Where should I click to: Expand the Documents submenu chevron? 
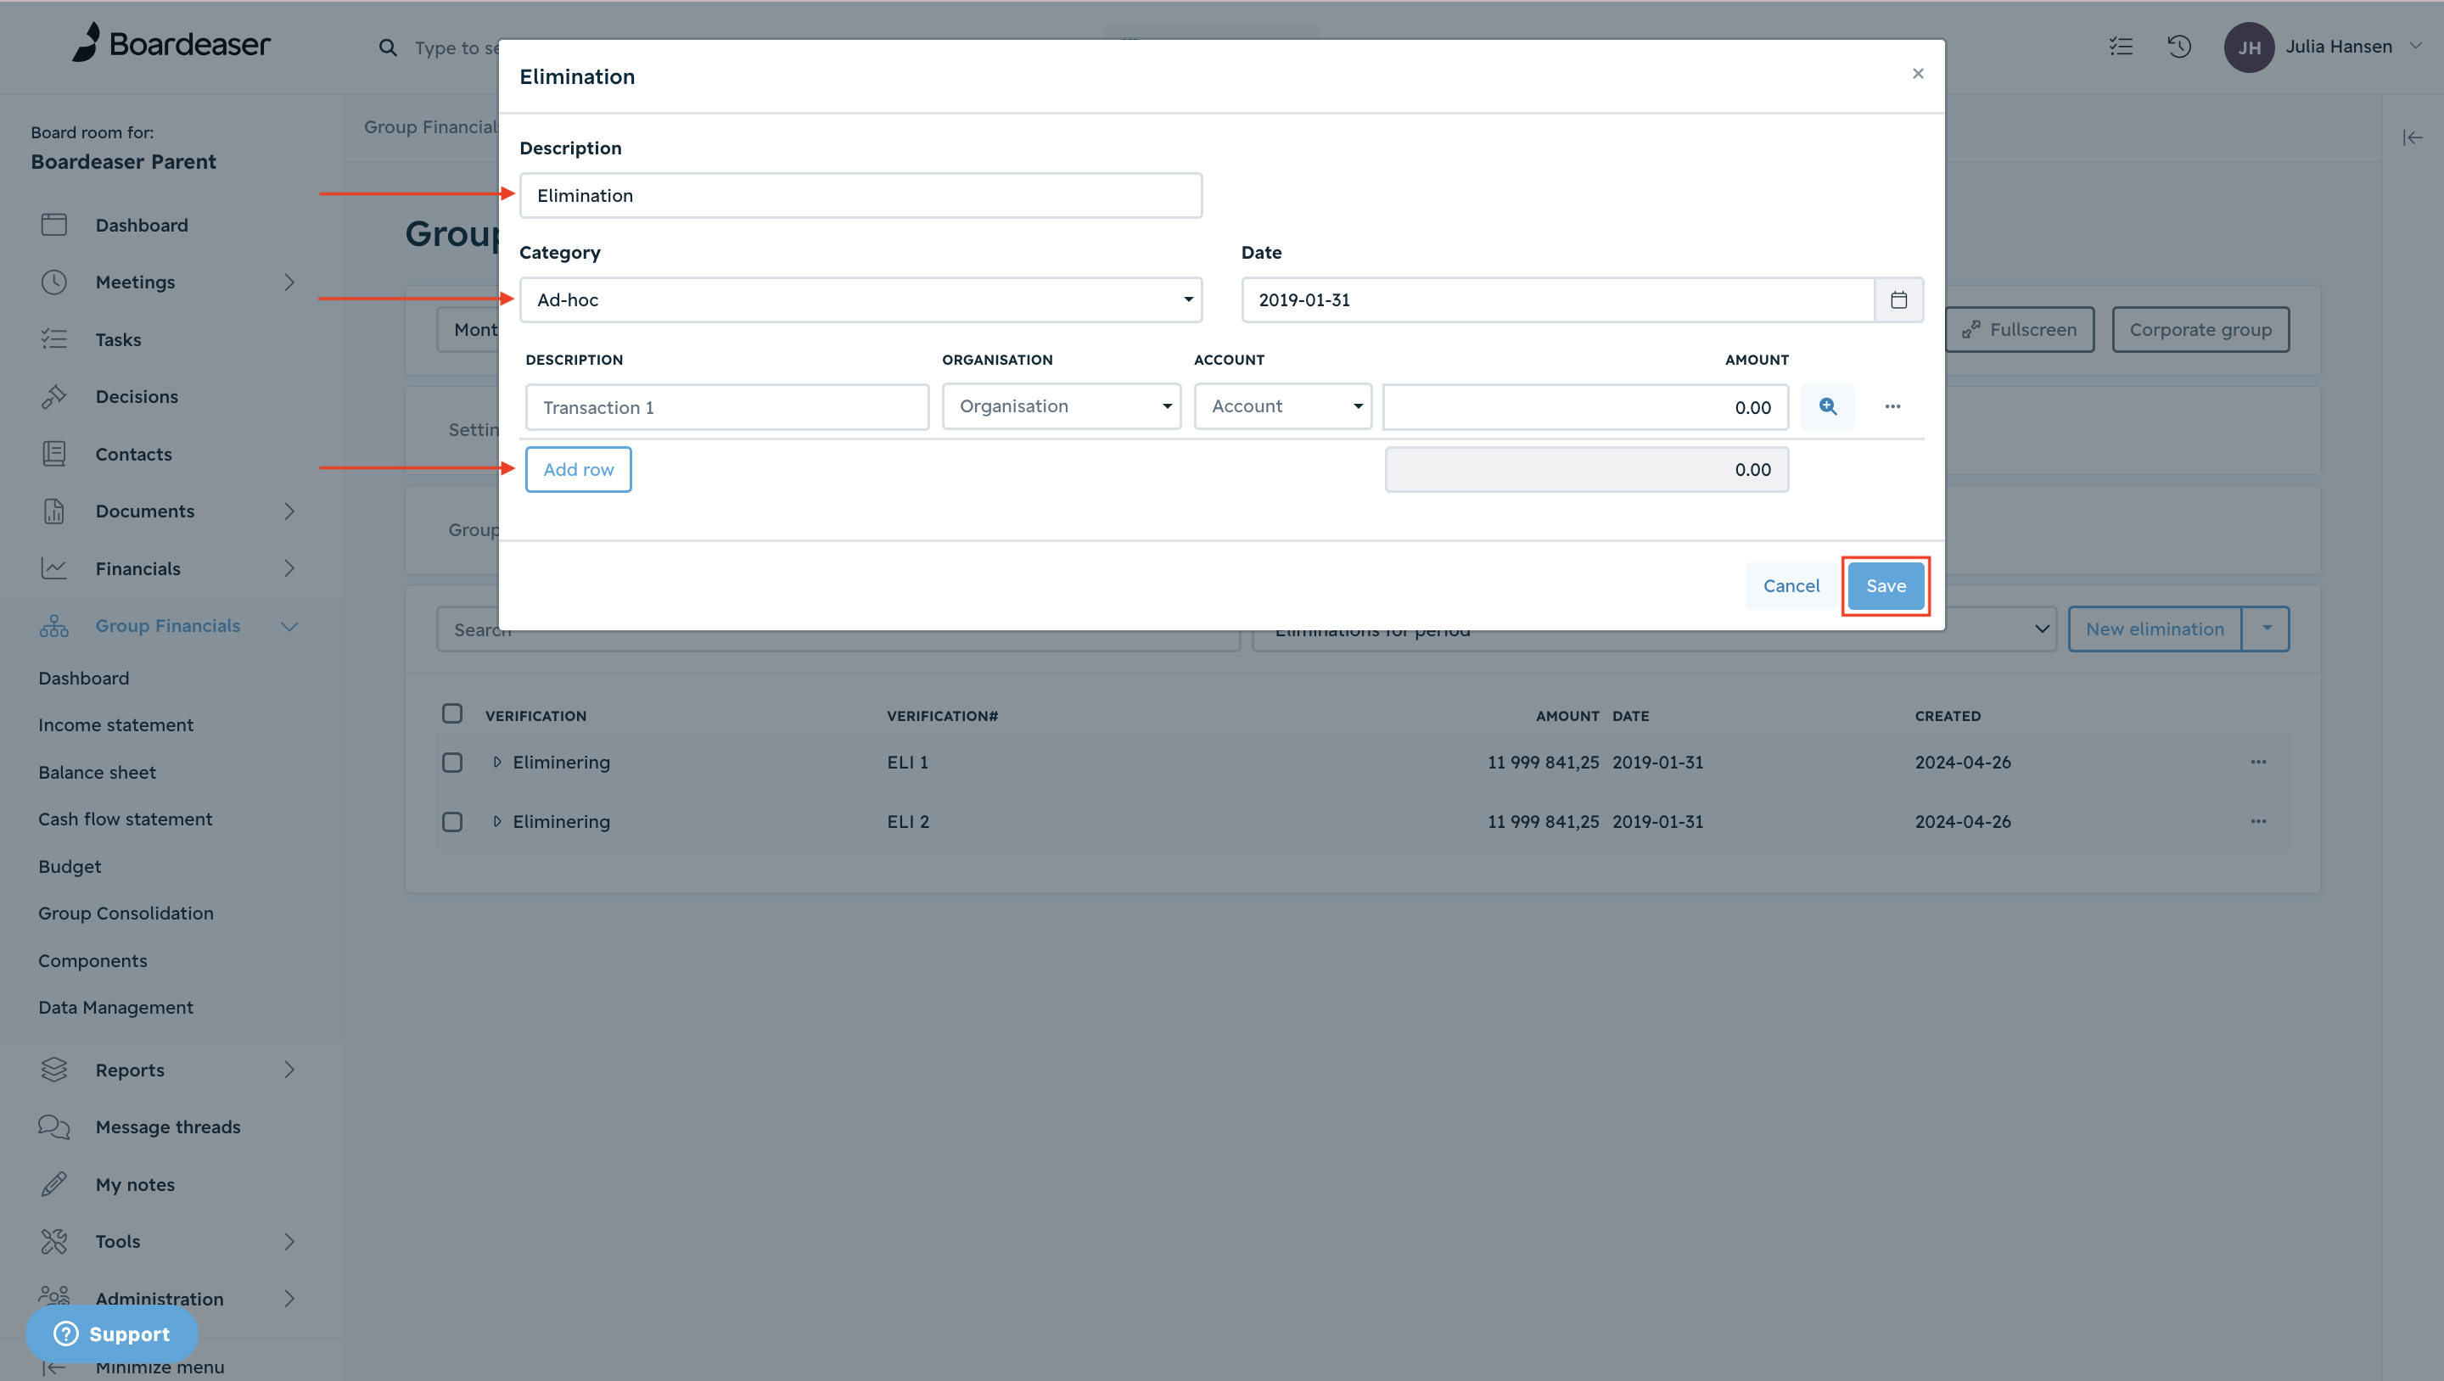point(289,512)
